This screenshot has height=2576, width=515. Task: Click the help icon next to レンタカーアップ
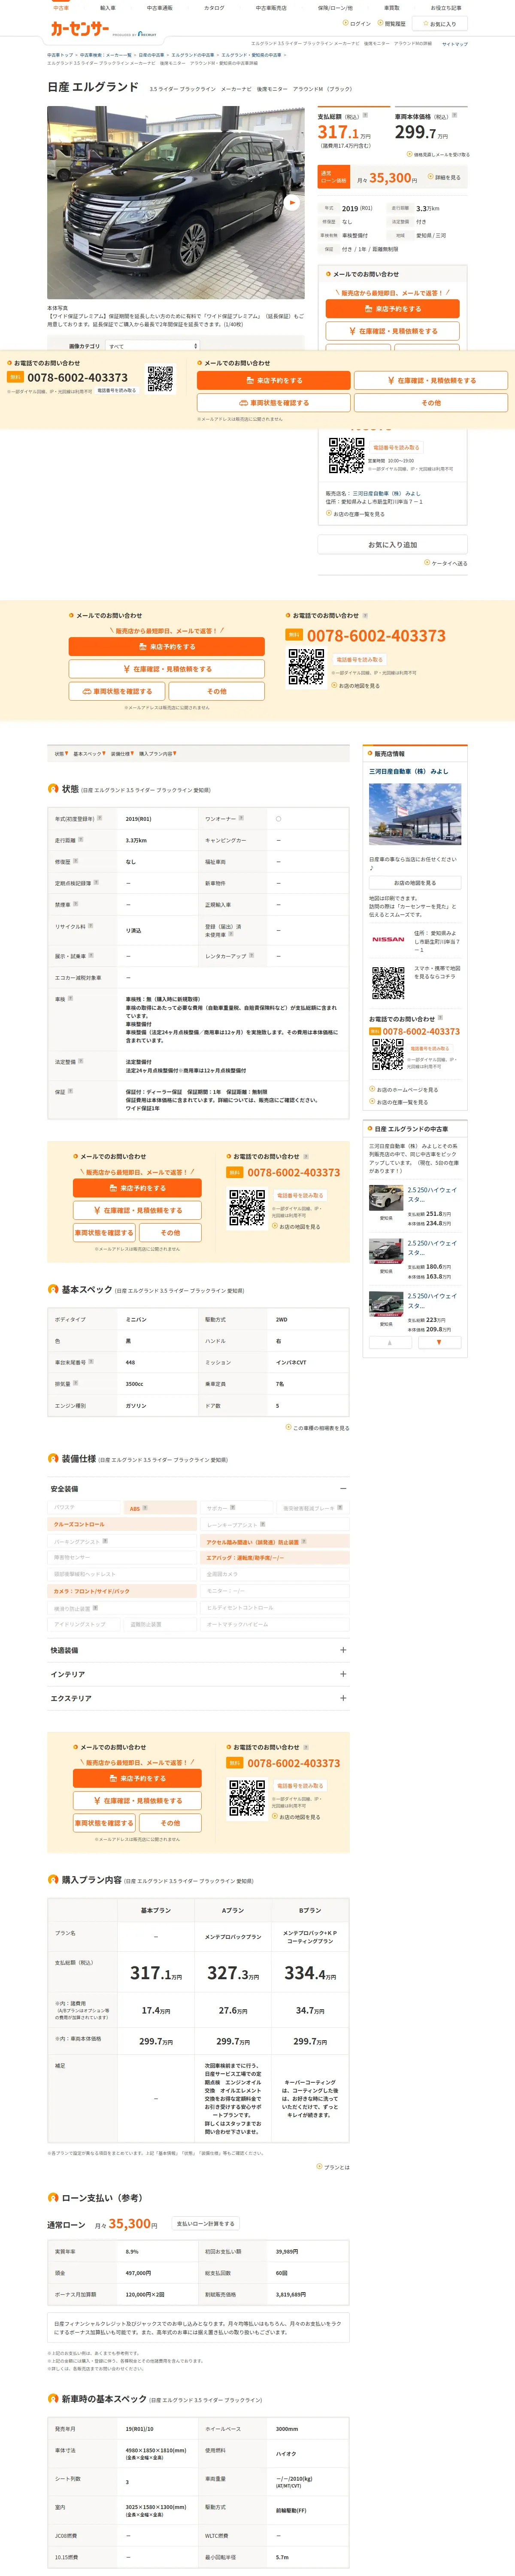click(251, 955)
